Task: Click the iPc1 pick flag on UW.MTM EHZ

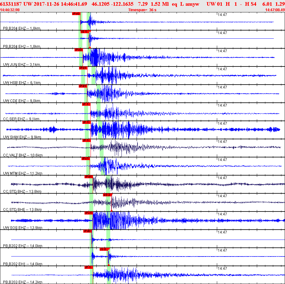Action: (x=86, y=159)
